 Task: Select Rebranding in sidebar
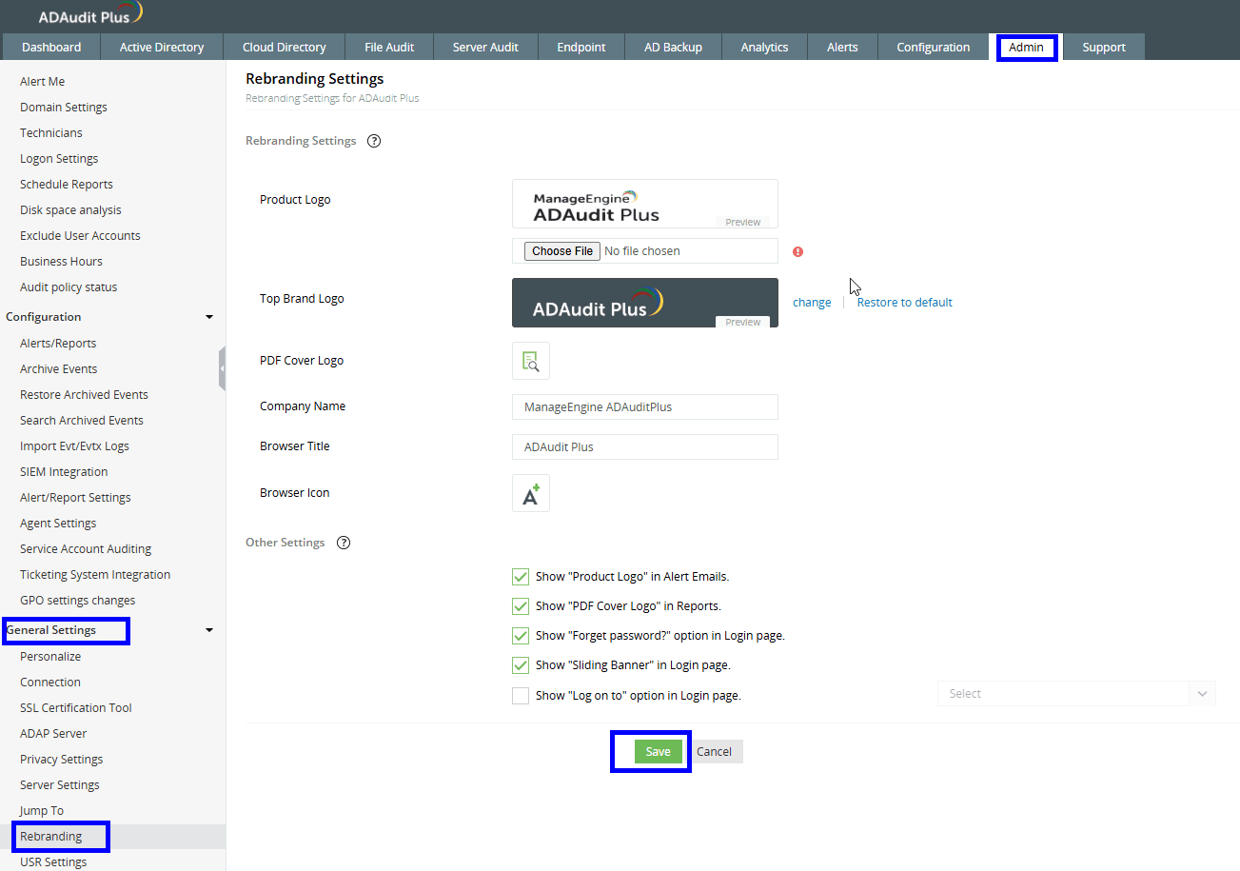click(x=51, y=837)
